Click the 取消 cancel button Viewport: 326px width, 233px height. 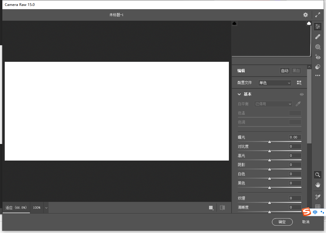click(x=306, y=222)
